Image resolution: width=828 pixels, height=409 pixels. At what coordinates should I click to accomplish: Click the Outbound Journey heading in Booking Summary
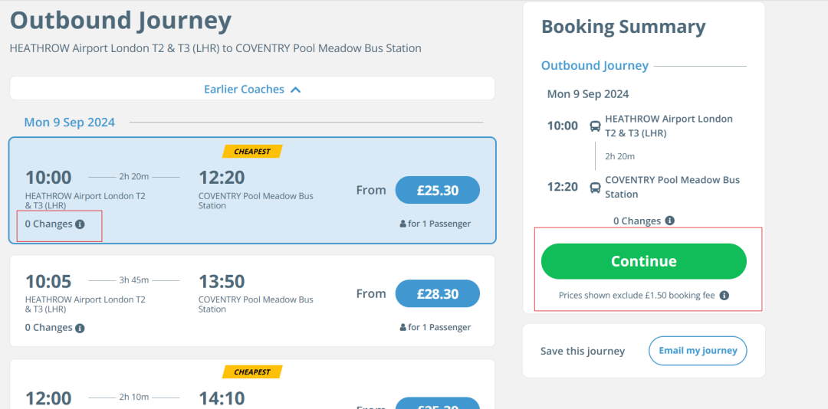[595, 66]
